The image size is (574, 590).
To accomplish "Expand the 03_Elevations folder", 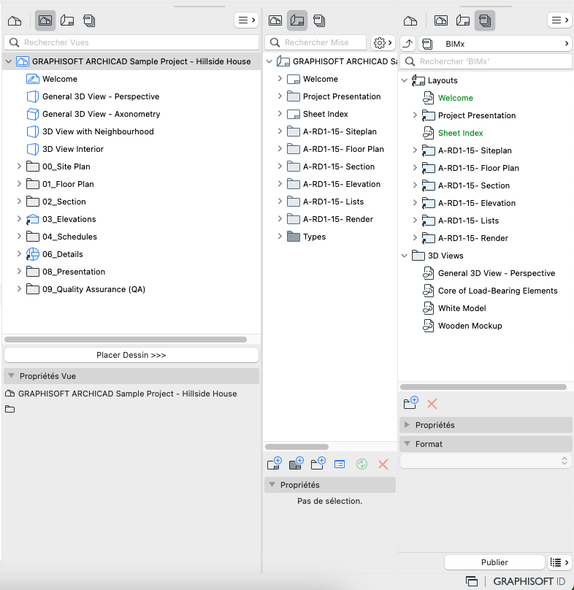I will tap(19, 218).
